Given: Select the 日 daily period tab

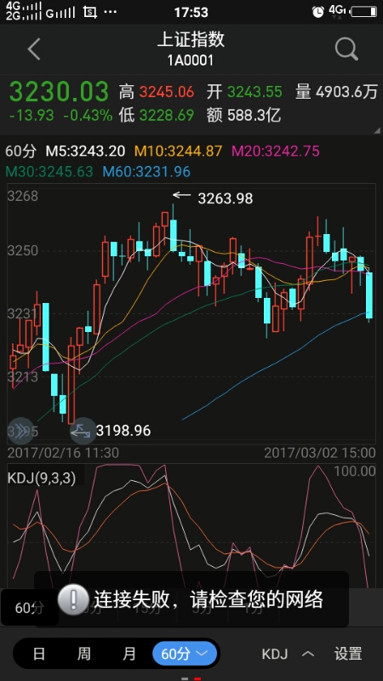Looking at the screenshot, I should pos(39,653).
